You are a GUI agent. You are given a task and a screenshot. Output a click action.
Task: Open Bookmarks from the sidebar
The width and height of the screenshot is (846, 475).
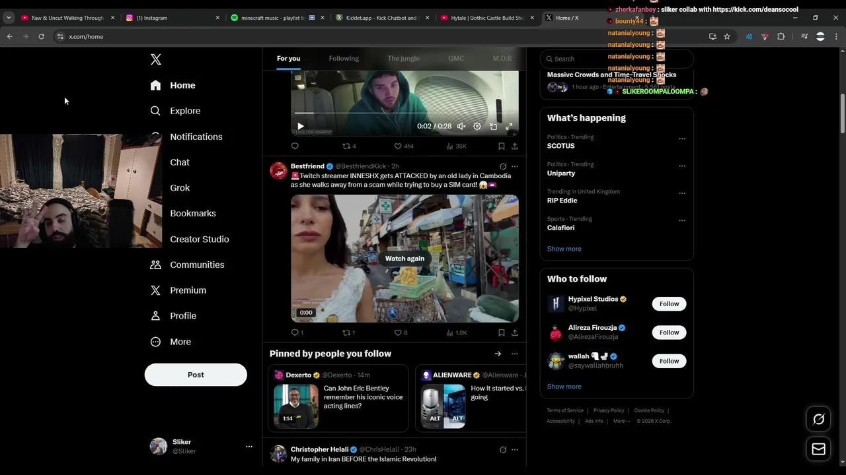pyautogui.click(x=192, y=214)
